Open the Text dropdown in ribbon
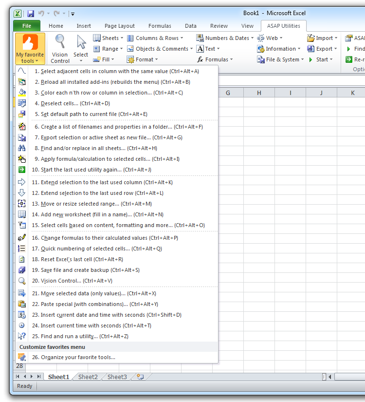This screenshot has width=365, height=402. pos(208,49)
